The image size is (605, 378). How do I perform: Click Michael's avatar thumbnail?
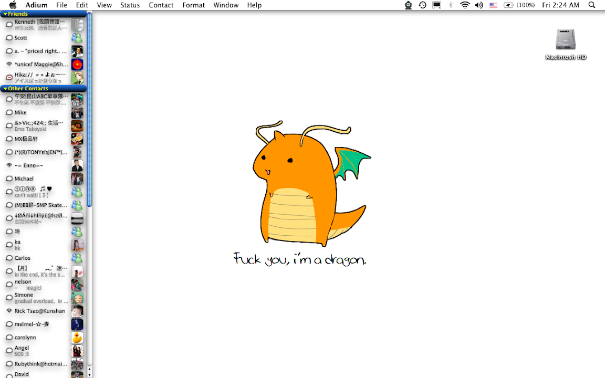[x=77, y=178]
